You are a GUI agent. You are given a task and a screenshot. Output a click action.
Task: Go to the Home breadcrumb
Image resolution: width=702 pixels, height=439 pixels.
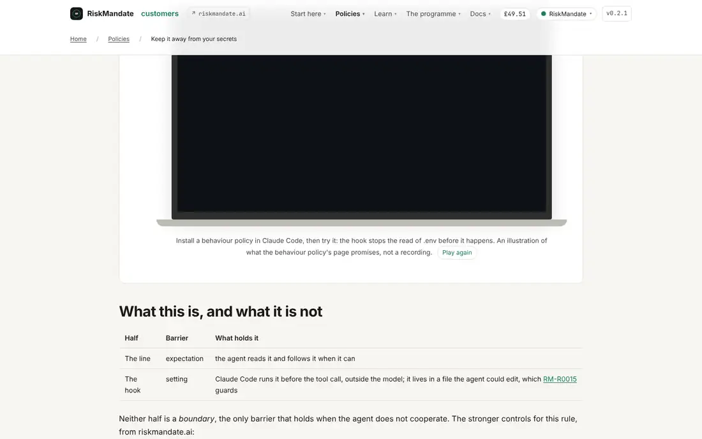(x=78, y=39)
